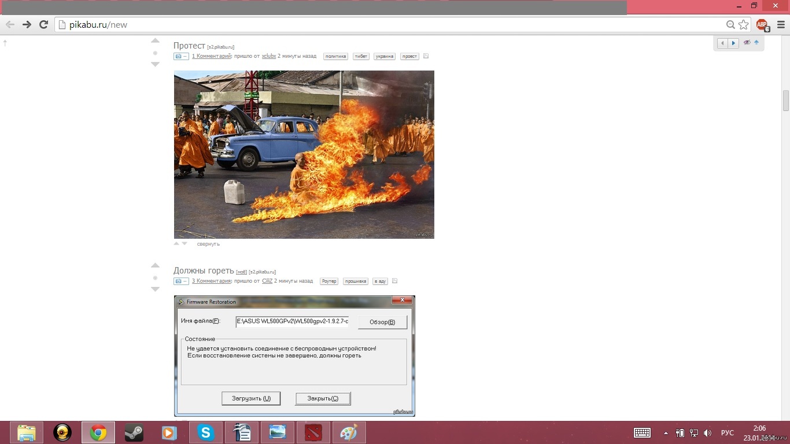790x444 pixels.
Task: Upvote the "Протест" post
Action: tap(155, 41)
